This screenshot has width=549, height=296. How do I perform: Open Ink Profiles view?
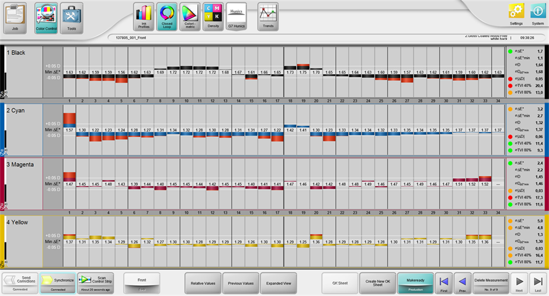[x=143, y=16]
